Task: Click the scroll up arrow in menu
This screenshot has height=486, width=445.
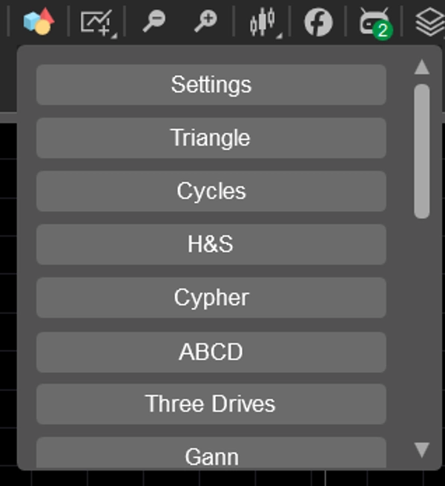Action: pos(422,68)
